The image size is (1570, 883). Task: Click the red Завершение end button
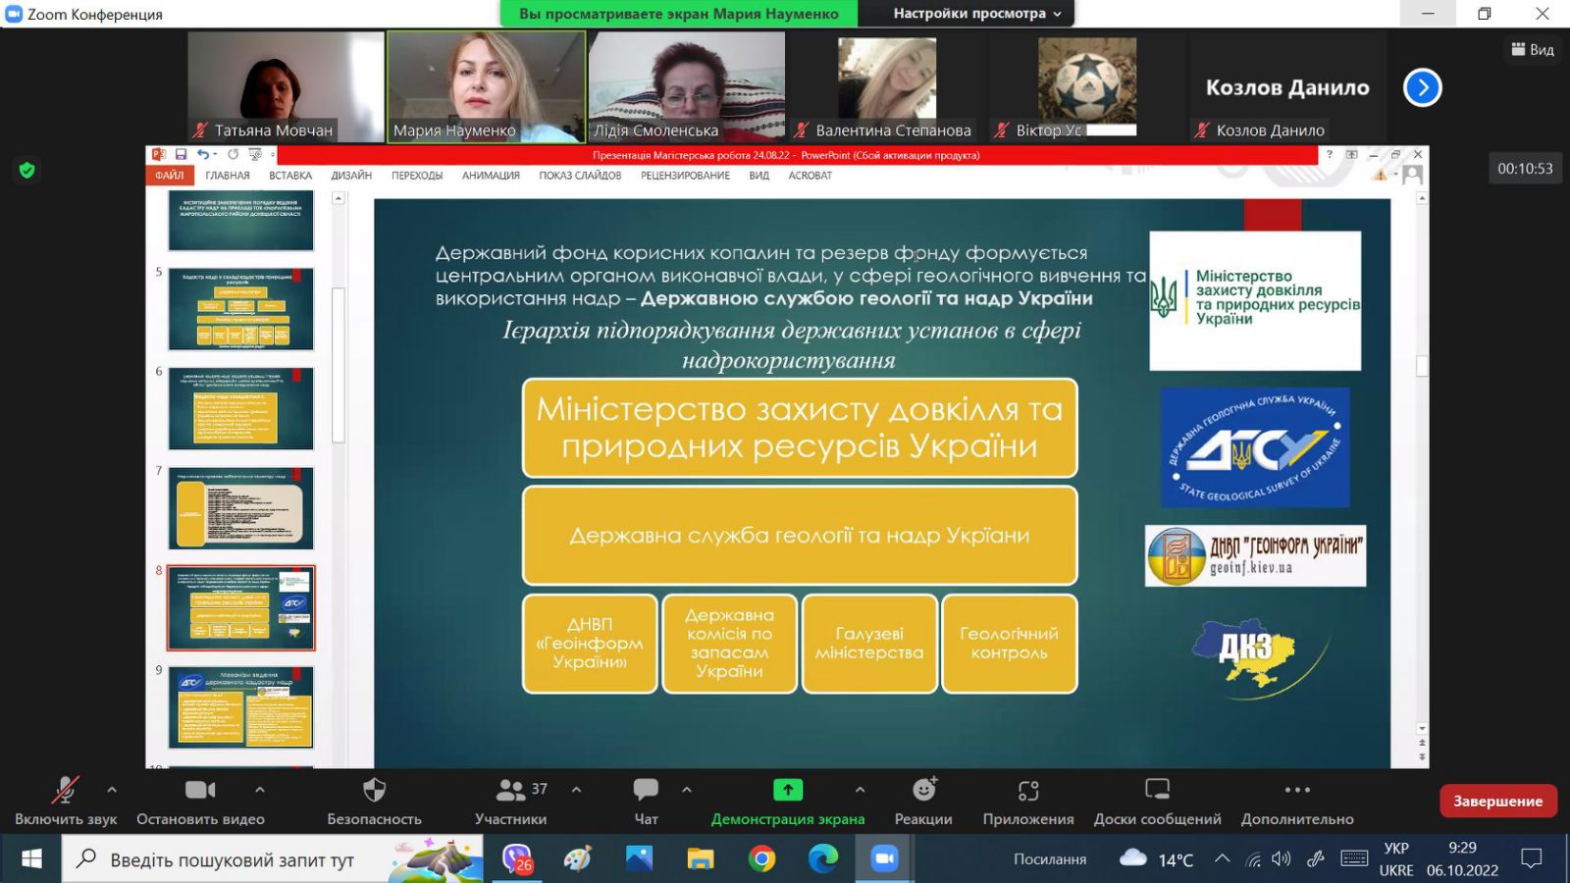tap(1497, 801)
